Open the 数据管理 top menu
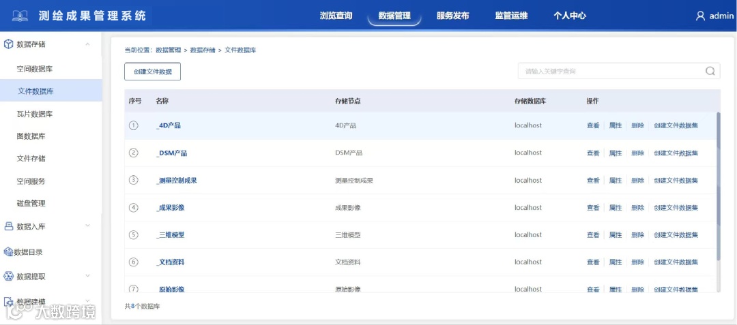Viewport: 737px width, 325px height. click(394, 16)
